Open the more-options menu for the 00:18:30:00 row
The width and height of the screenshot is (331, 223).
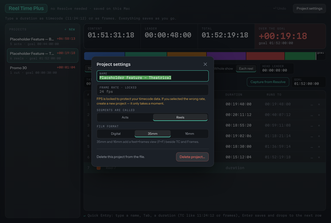pyautogui.click(x=312, y=147)
